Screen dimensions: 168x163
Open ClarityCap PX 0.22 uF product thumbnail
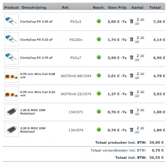[x=11, y=39]
